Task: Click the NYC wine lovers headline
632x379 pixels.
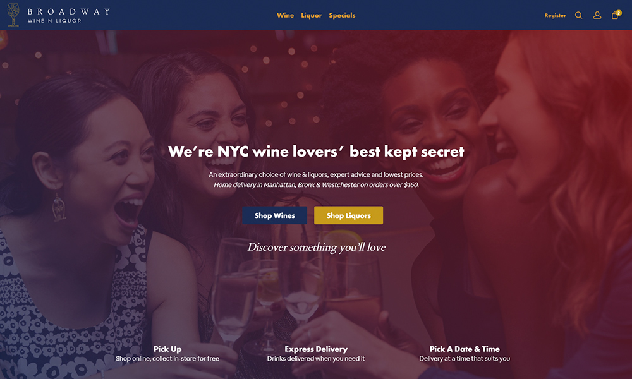Action: 316,152
